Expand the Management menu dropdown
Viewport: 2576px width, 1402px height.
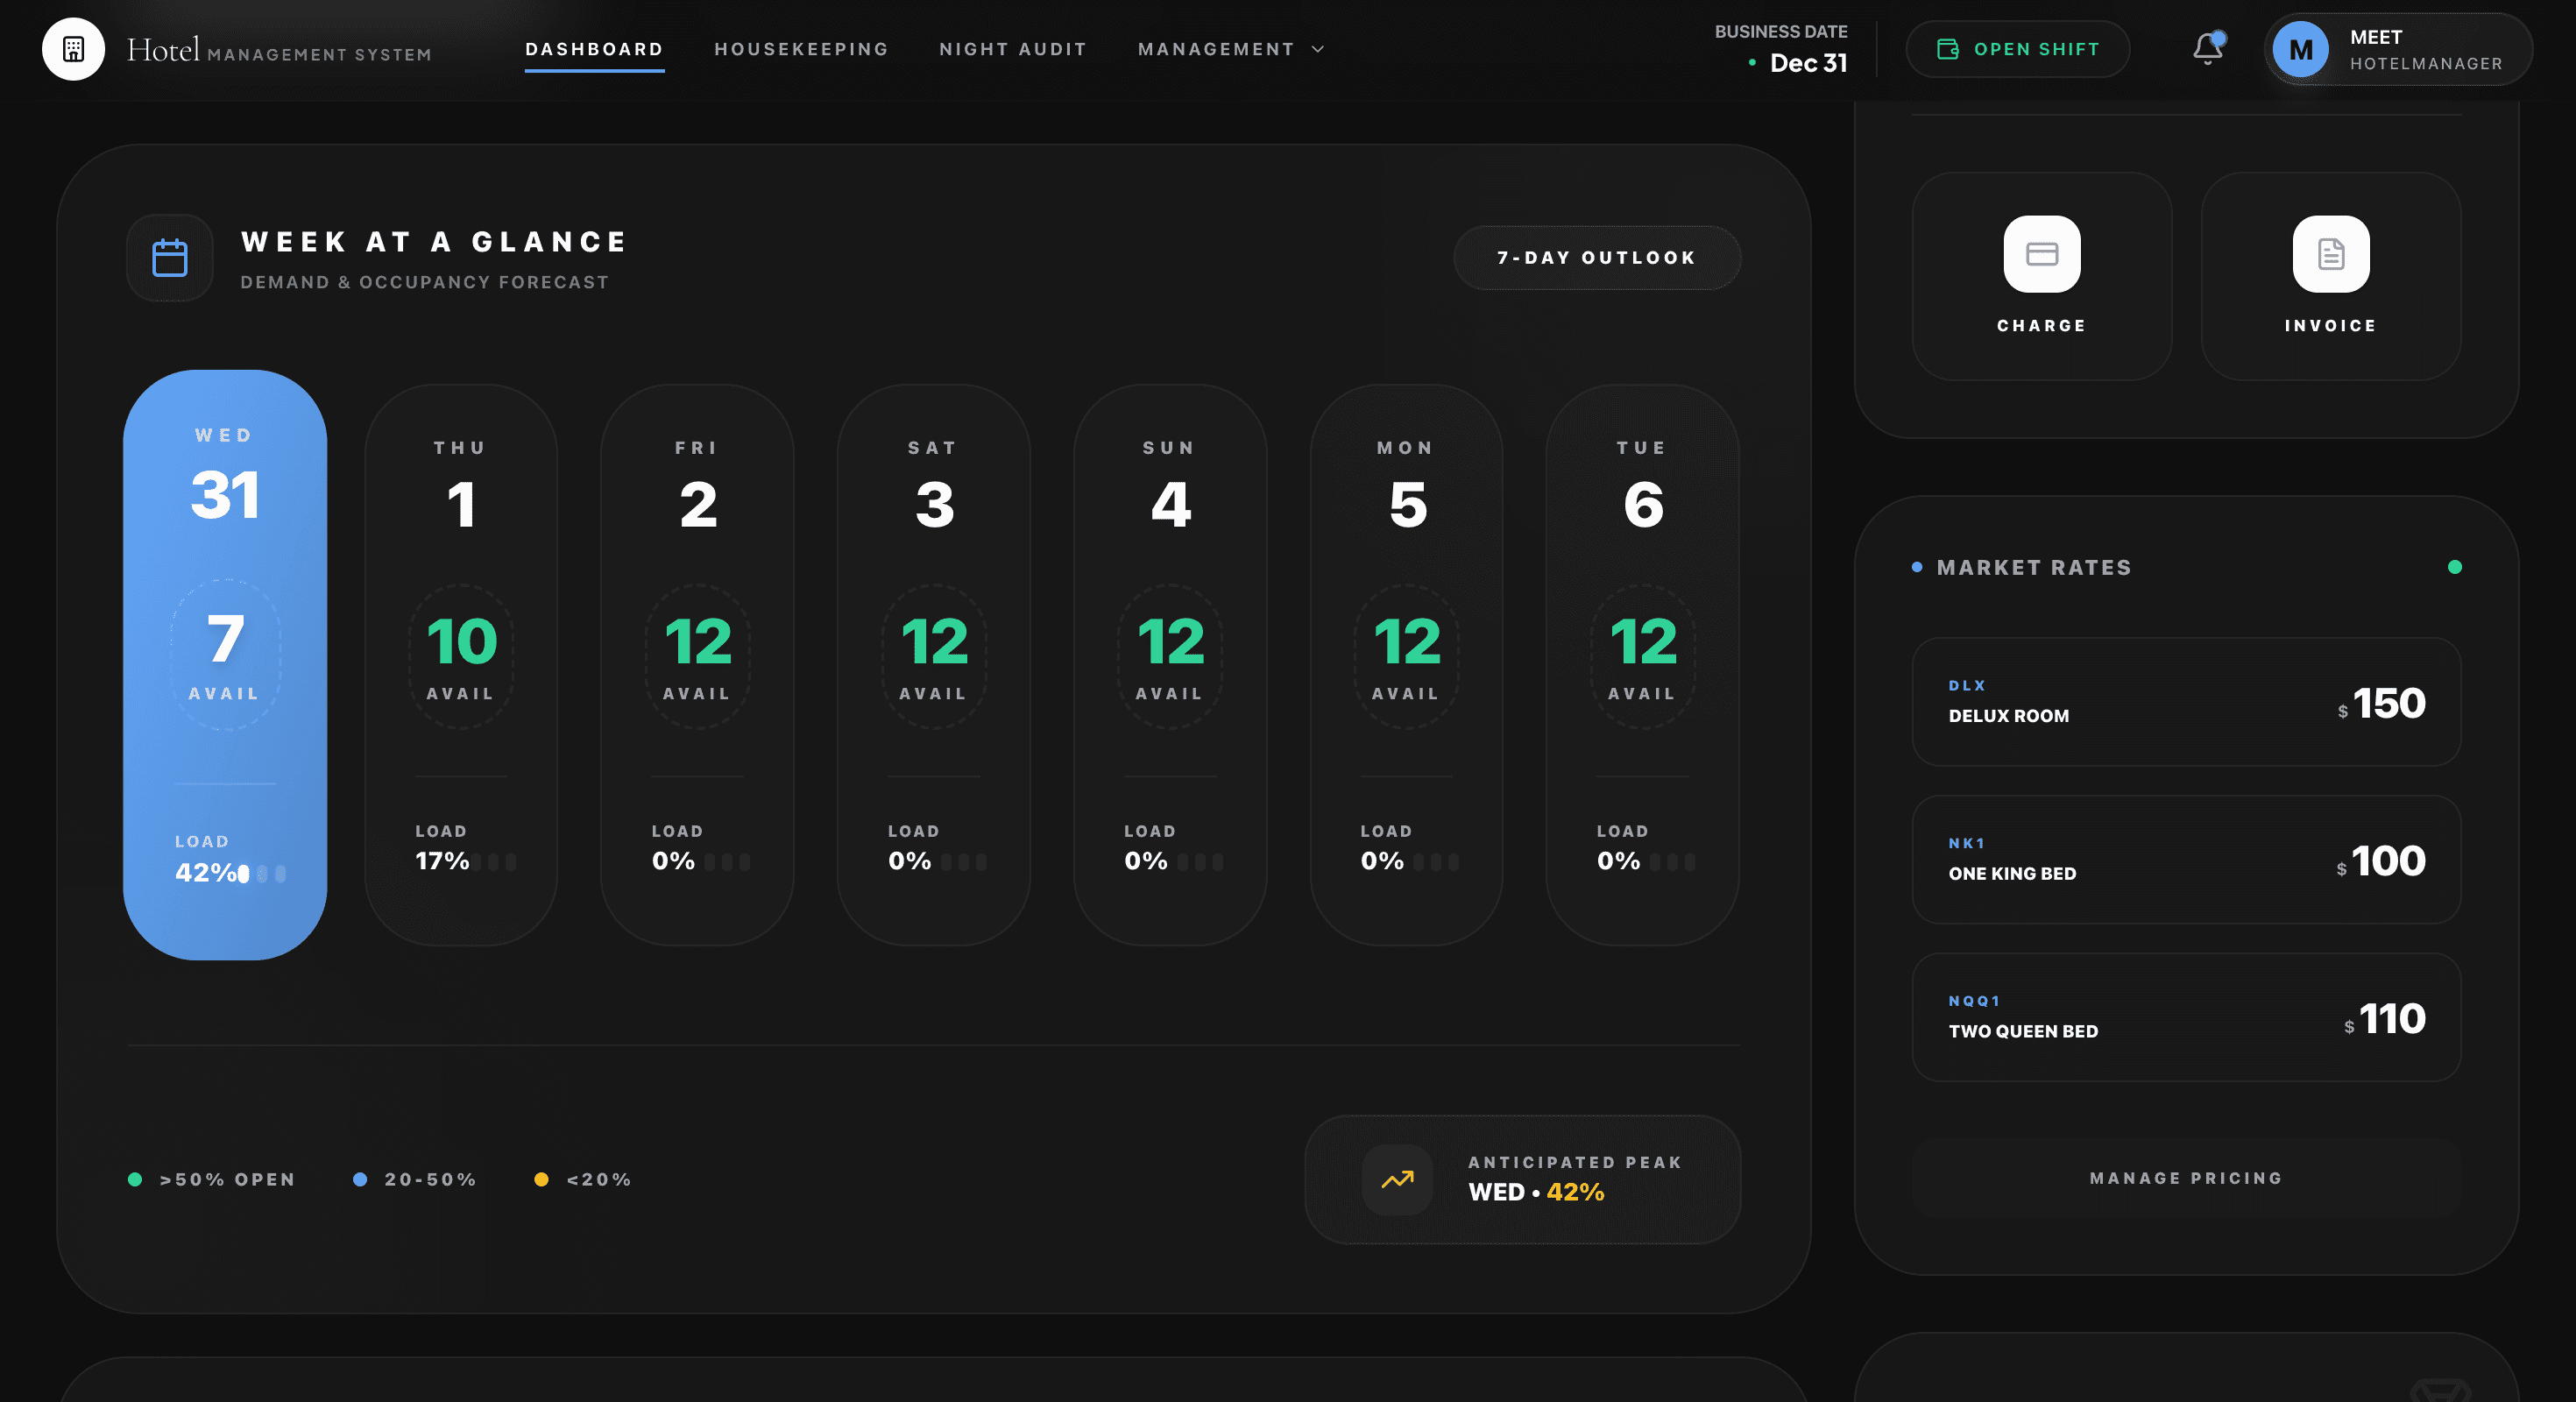tap(1232, 48)
